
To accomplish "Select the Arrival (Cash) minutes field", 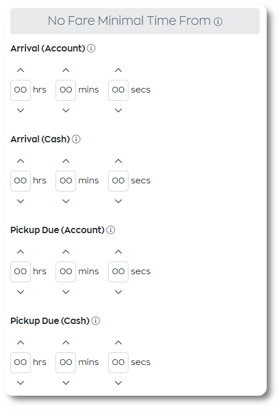I will 66,181.
